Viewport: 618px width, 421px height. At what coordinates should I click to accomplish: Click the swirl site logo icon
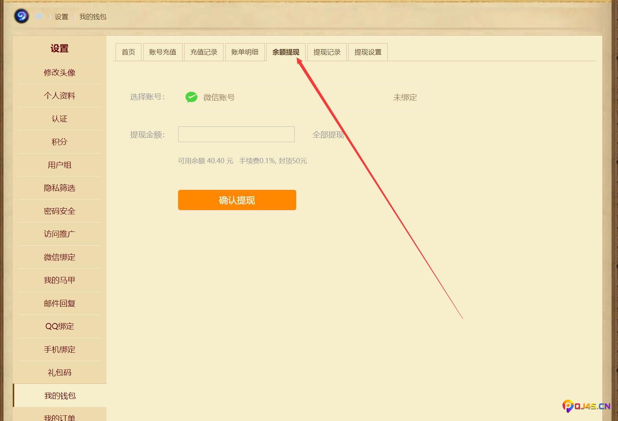pos(21,16)
